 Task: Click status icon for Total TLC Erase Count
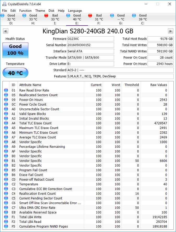6,123
